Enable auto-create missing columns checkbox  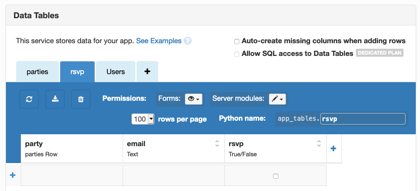pyautogui.click(x=237, y=42)
